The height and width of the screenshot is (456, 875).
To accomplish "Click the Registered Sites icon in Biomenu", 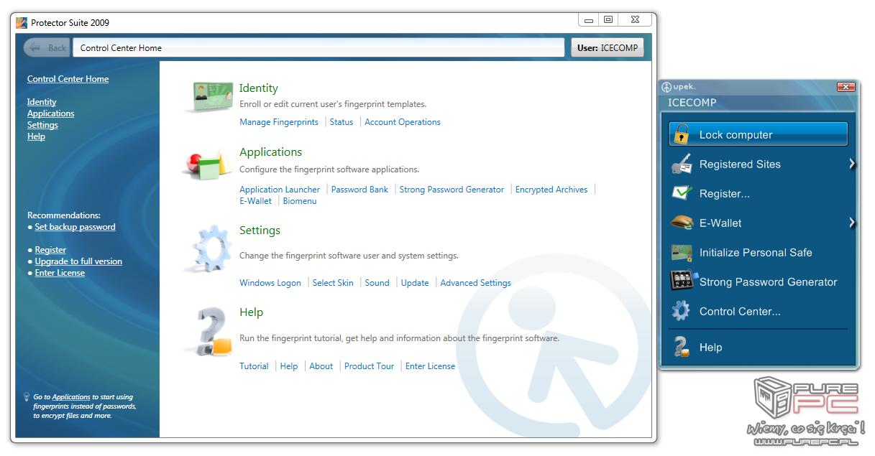I will tap(682, 164).
